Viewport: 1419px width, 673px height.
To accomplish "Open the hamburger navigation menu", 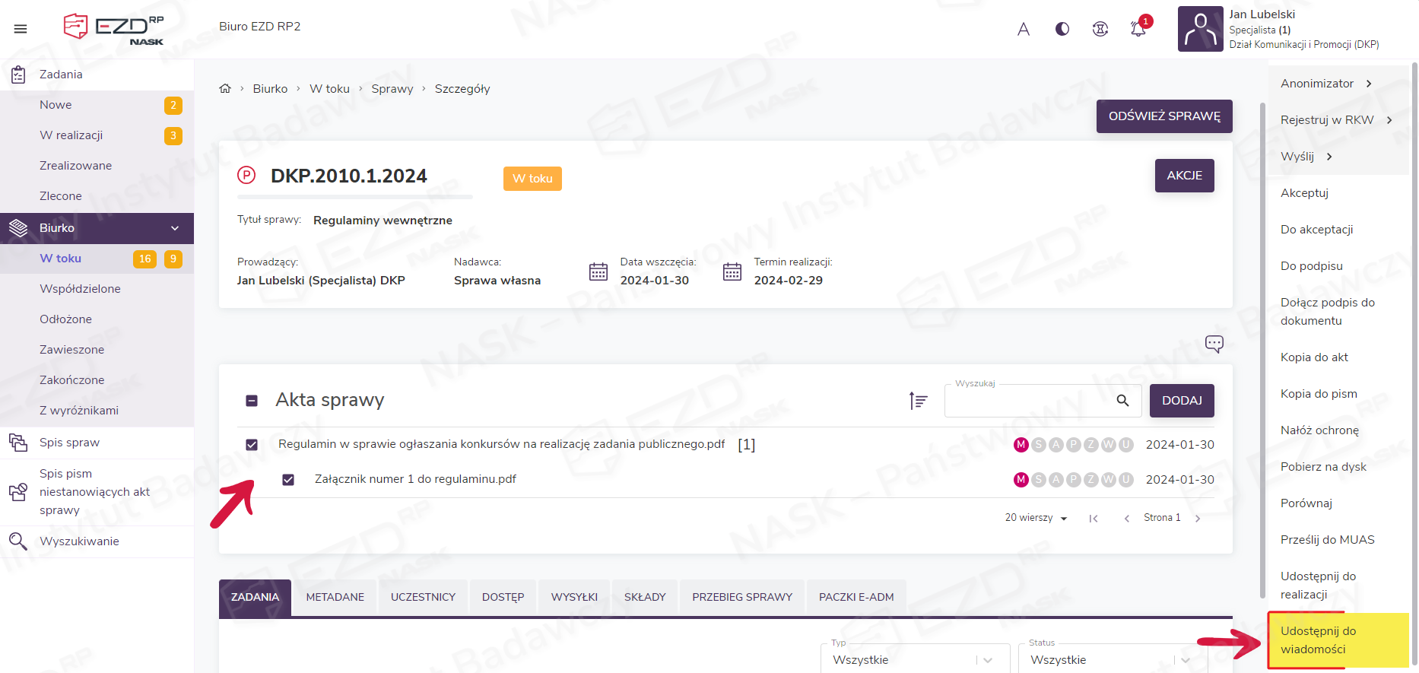I will (21, 29).
